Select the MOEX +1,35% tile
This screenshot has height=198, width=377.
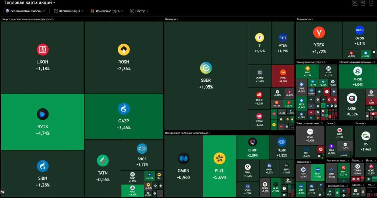click(x=259, y=99)
